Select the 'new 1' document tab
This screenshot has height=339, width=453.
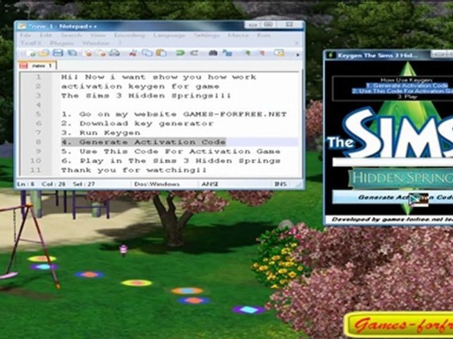click(x=38, y=66)
